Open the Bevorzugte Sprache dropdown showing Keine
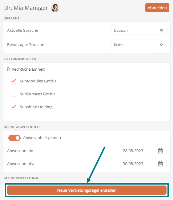173x200 pixels. (139, 44)
